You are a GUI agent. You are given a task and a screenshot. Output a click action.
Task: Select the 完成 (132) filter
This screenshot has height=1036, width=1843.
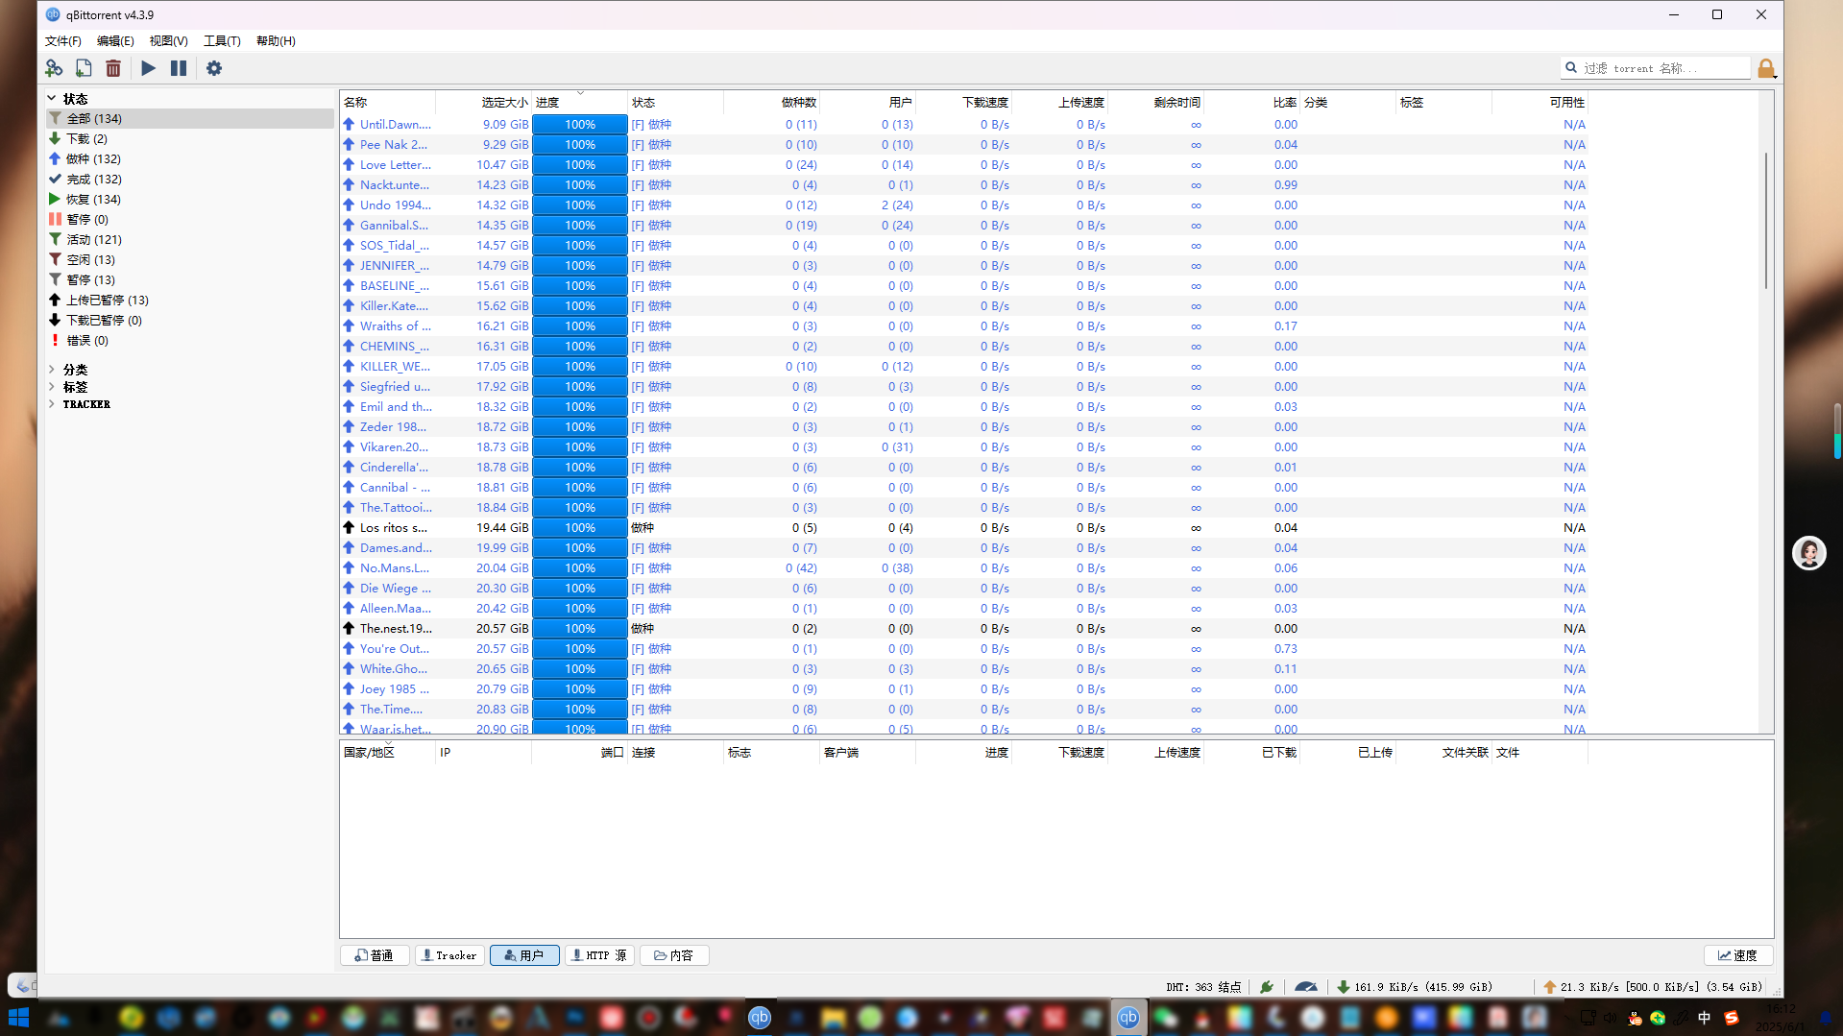[x=190, y=179]
